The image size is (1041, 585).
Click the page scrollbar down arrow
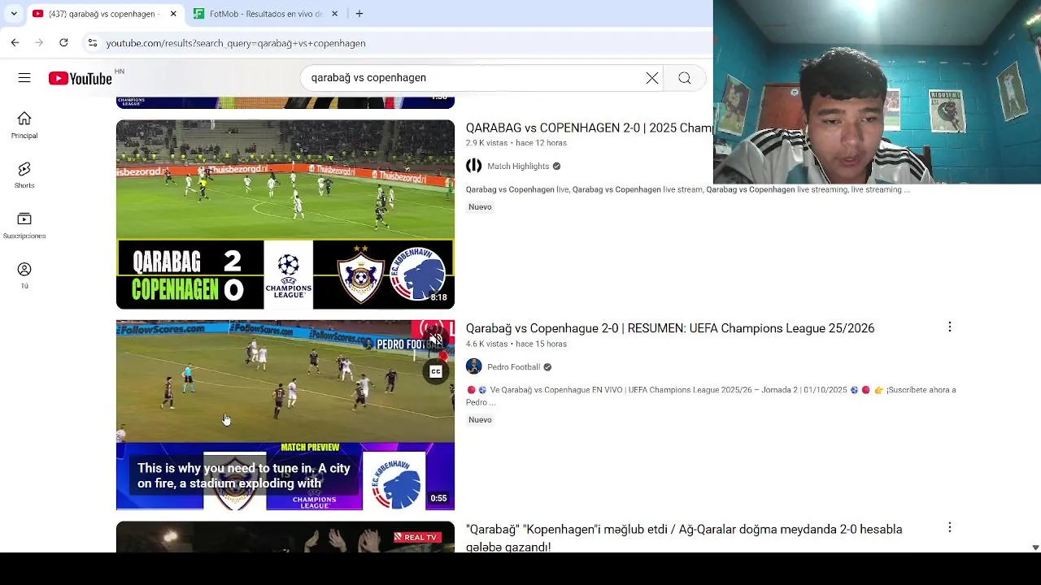point(1035,548)
